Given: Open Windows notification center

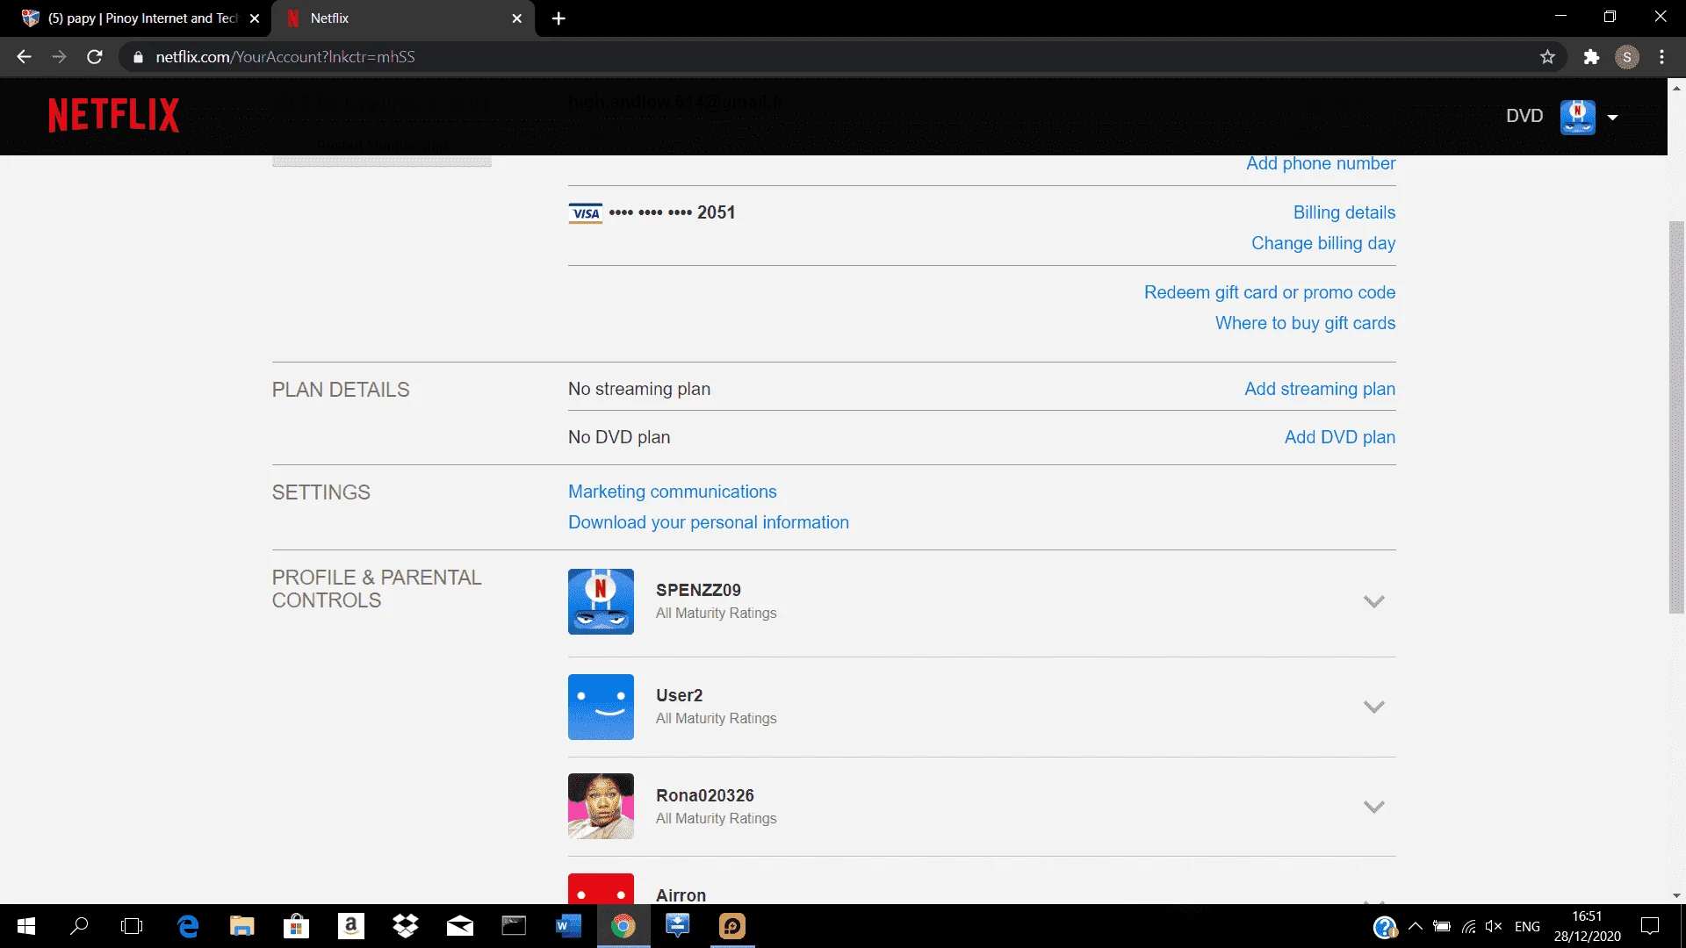Looking at the screenshot, I should coord(1650,926).
